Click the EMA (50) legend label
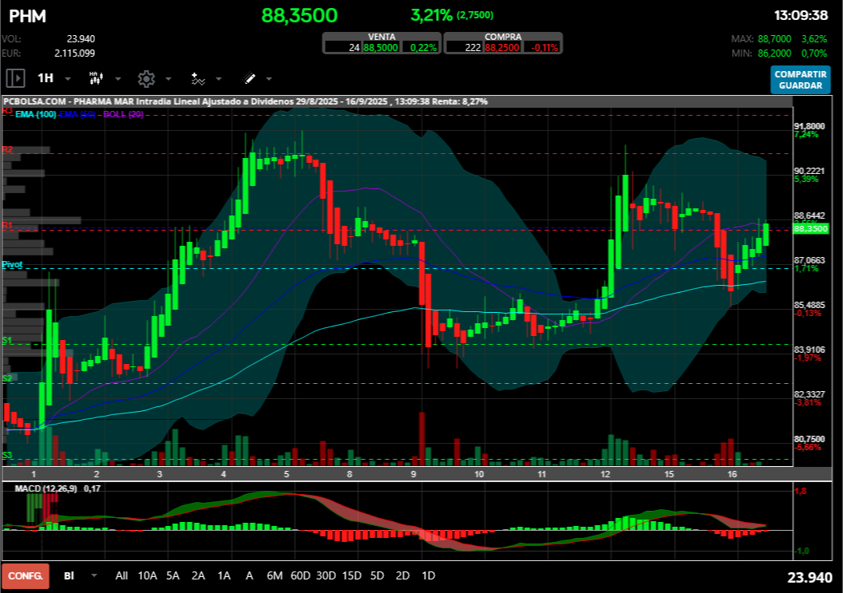Image resolution: width=843 pixels, height=593 pixels. [x=78, y=114]
